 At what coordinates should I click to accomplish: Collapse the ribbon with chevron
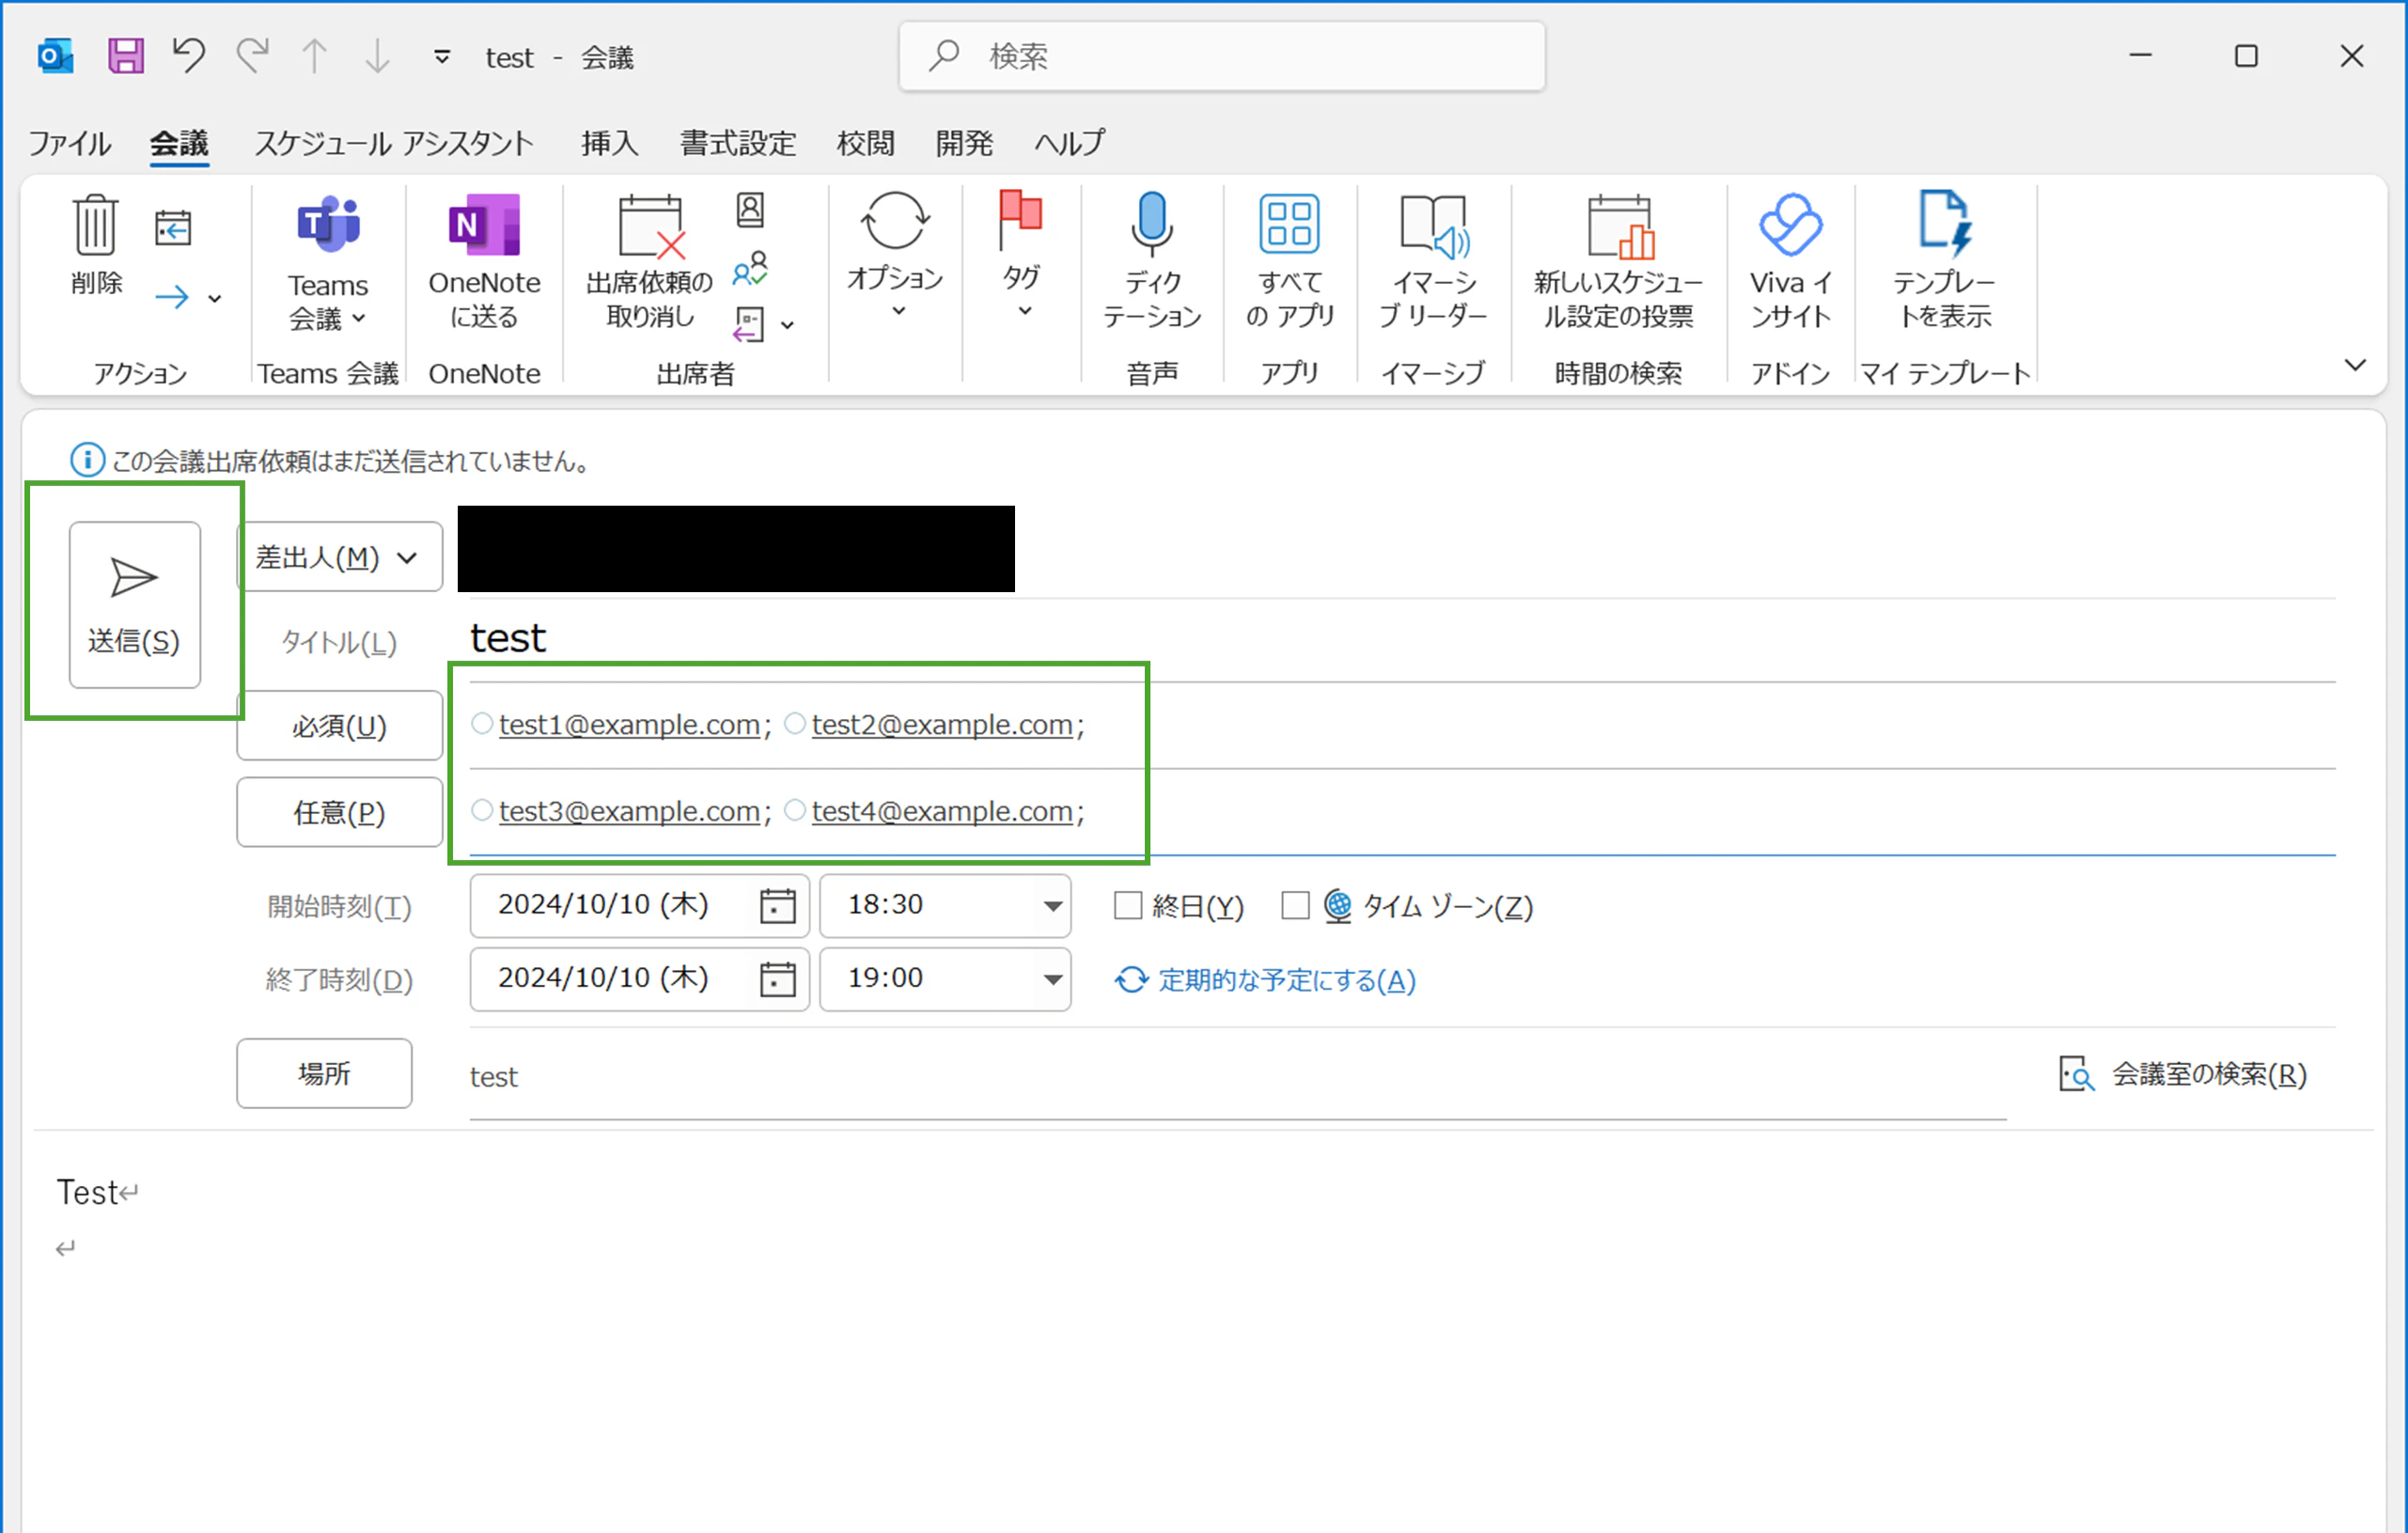click(2355, 364)
